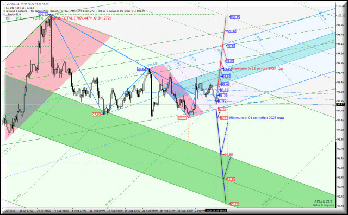Screen dimensions: 348x215
Task: Click the red 95.90 level label
Action: pyautogui.click(x=231, y=179)
